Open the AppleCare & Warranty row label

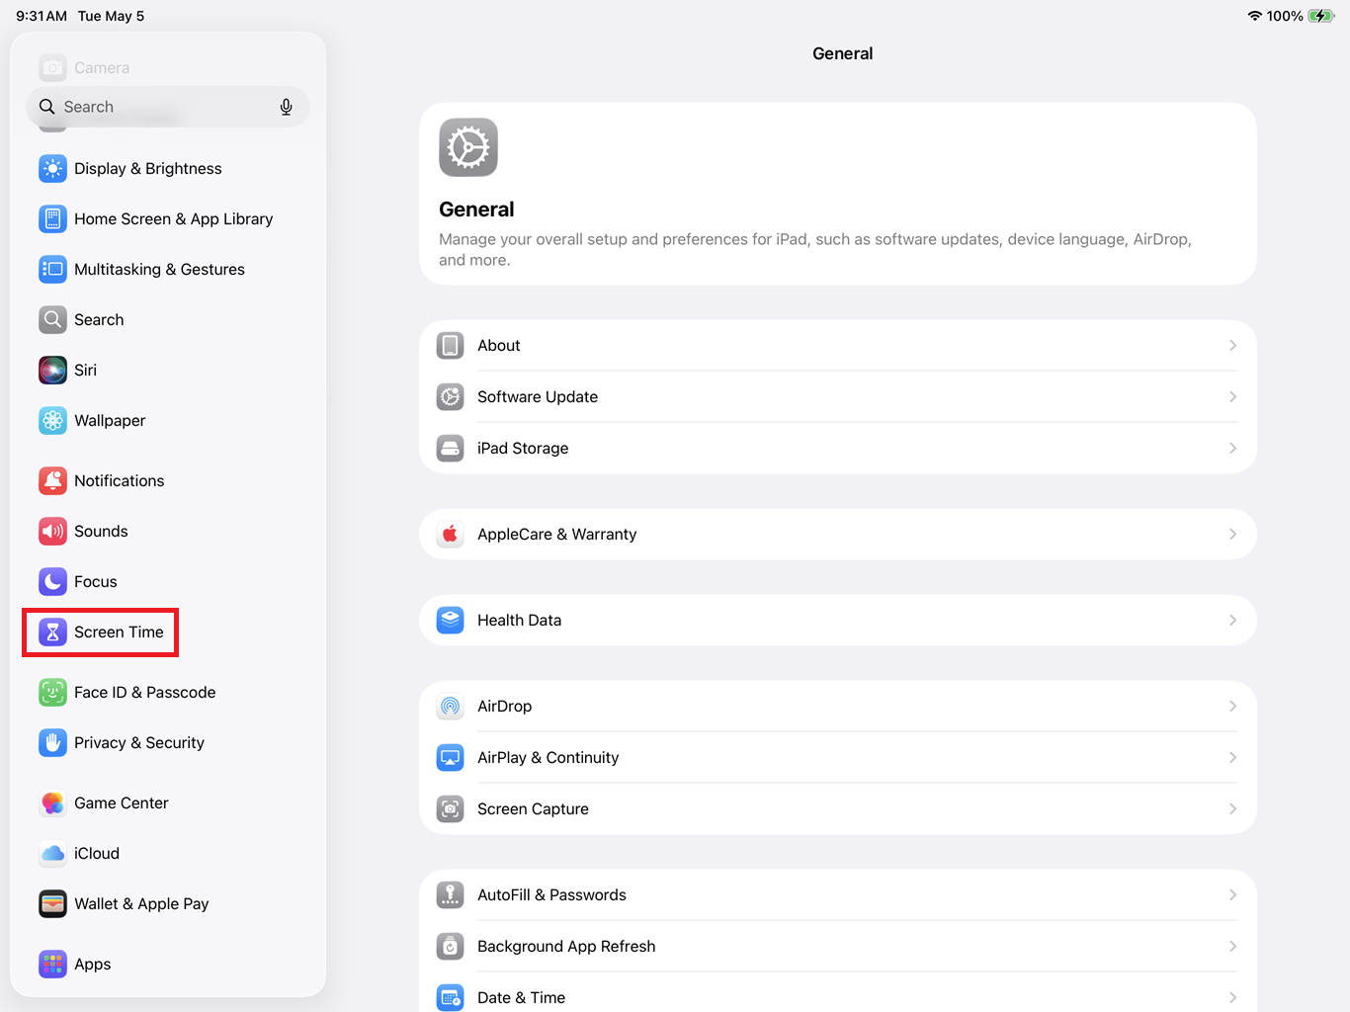(x=557, y=535)
